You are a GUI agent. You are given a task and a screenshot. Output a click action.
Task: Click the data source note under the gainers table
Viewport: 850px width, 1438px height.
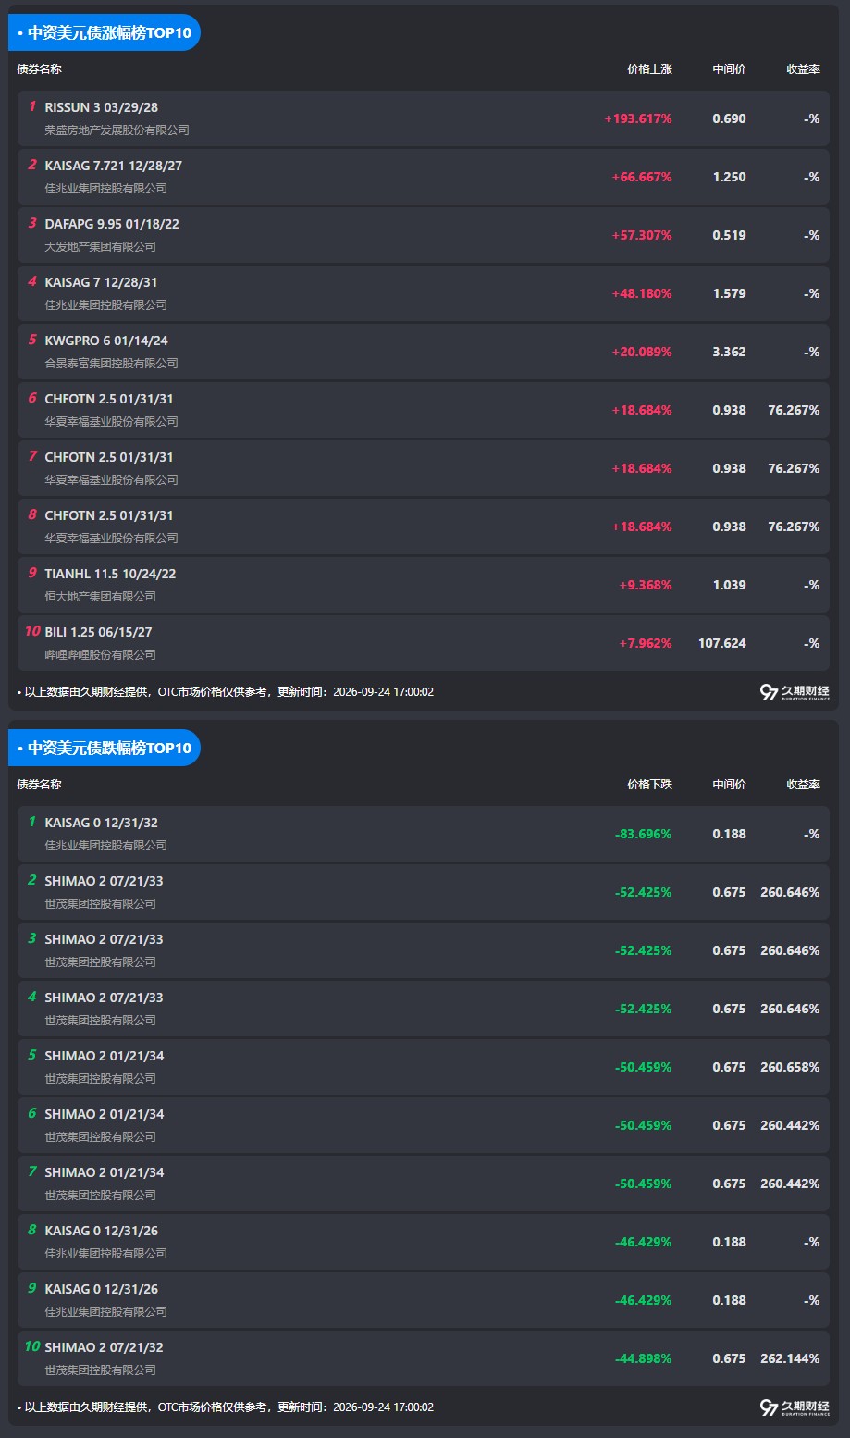pyautogui.click(x=226, y=692)
